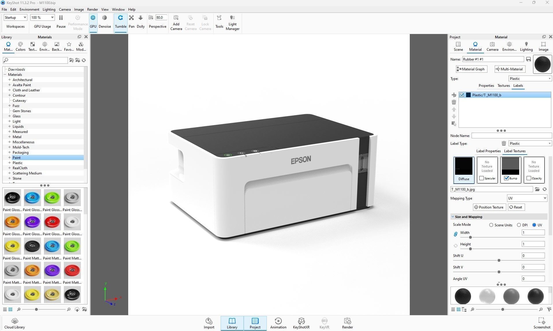Image resolution: width=553 pixels, height=331 pixels.
Task: Select the Pan camera tool
Action: pyautogui.click(x=131, y=22)
